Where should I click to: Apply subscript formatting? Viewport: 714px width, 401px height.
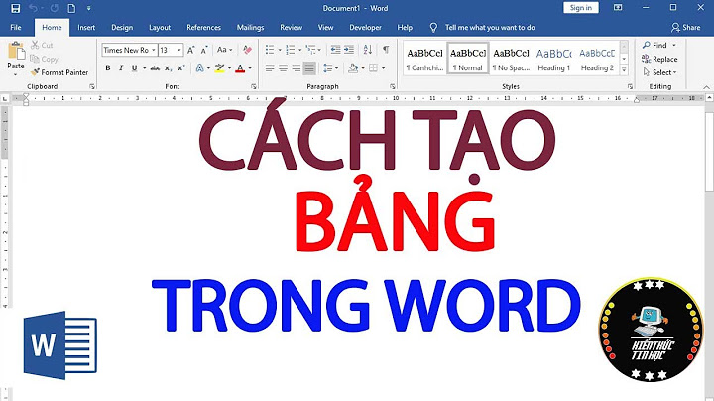coord(168,68)
